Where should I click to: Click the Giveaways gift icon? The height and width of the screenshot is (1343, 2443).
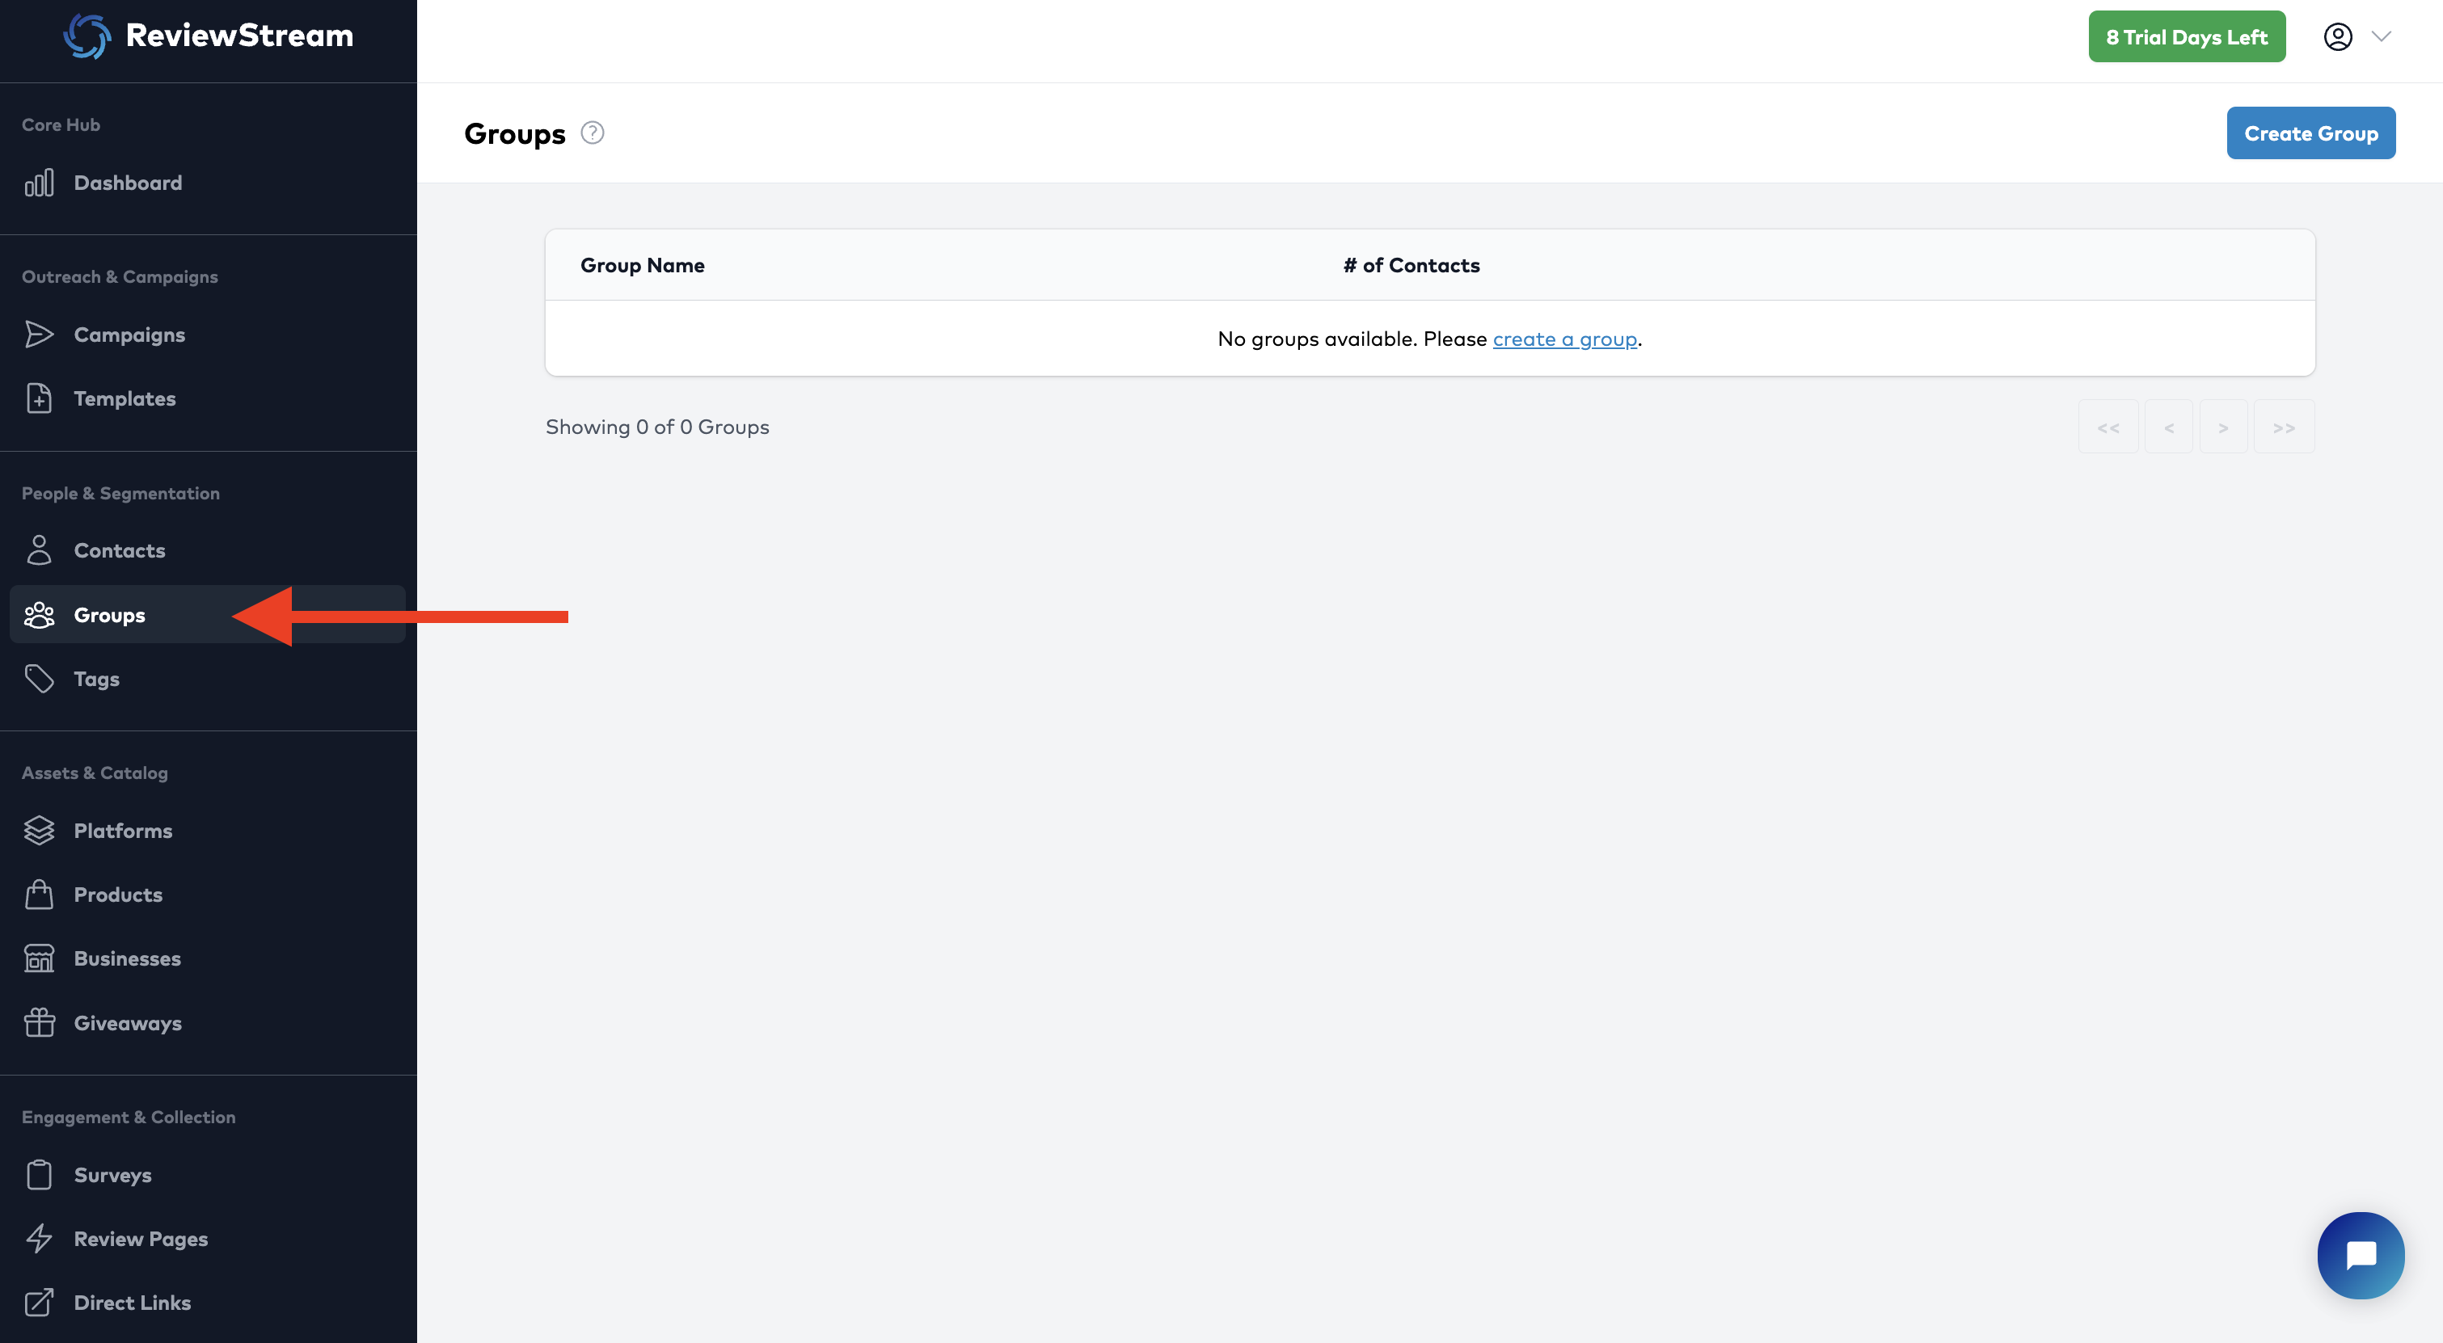coord(39,1023)
